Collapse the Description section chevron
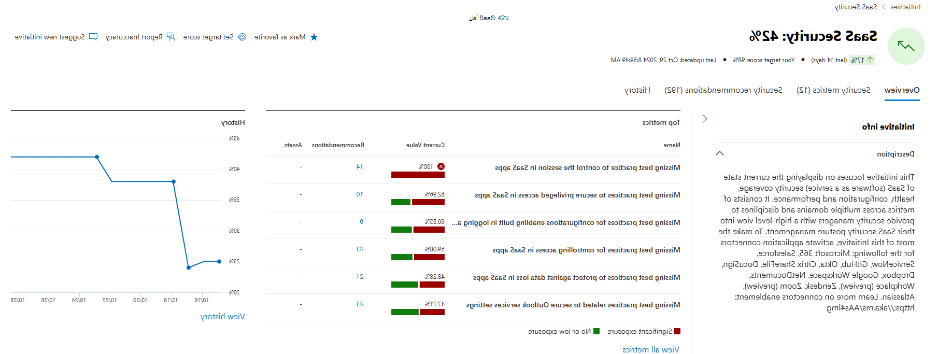938x354 pixels. pos(719,153)
